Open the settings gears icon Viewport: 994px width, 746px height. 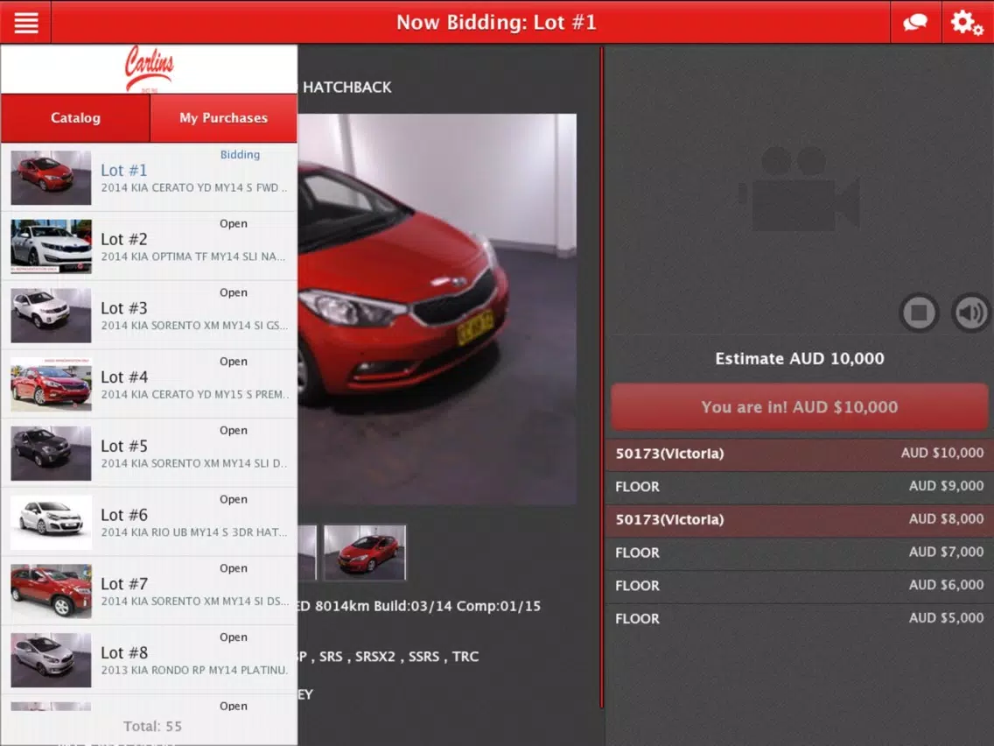click(x=967, y=22)
